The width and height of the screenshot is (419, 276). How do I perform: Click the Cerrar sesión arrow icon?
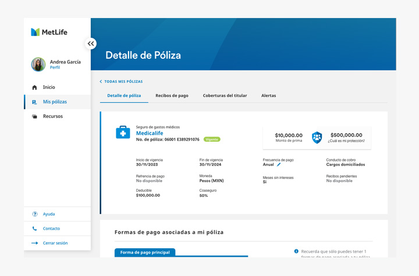tap(35, 243)
